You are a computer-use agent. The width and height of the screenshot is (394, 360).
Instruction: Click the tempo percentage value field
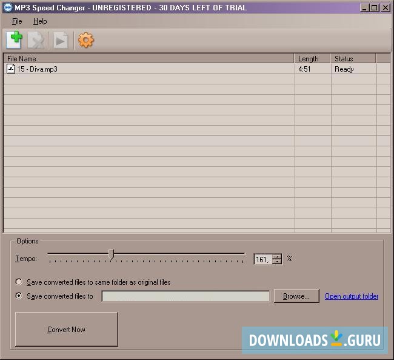263,259
